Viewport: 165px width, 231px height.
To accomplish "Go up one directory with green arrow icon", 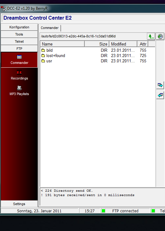I will pyautogui.click(x=151, y=36).
